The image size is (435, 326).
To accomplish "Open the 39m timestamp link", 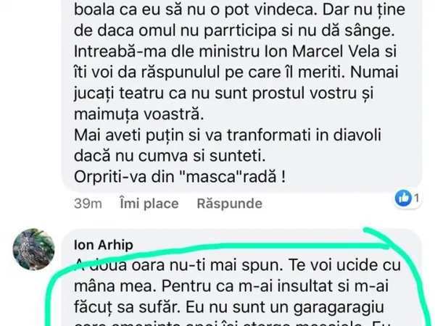I will pos(88,204).
